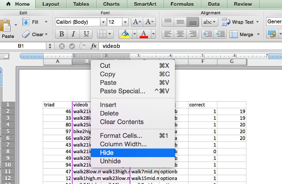This screenshot has width=282, height=184.
Task: Open the General number format box
Action: 274,22
